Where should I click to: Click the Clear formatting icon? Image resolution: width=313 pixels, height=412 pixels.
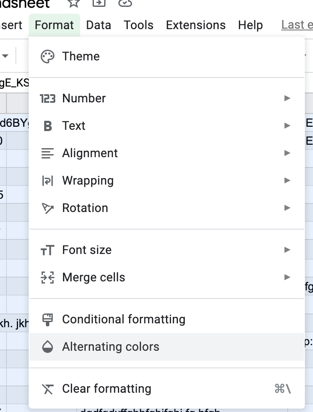[48, 389]
